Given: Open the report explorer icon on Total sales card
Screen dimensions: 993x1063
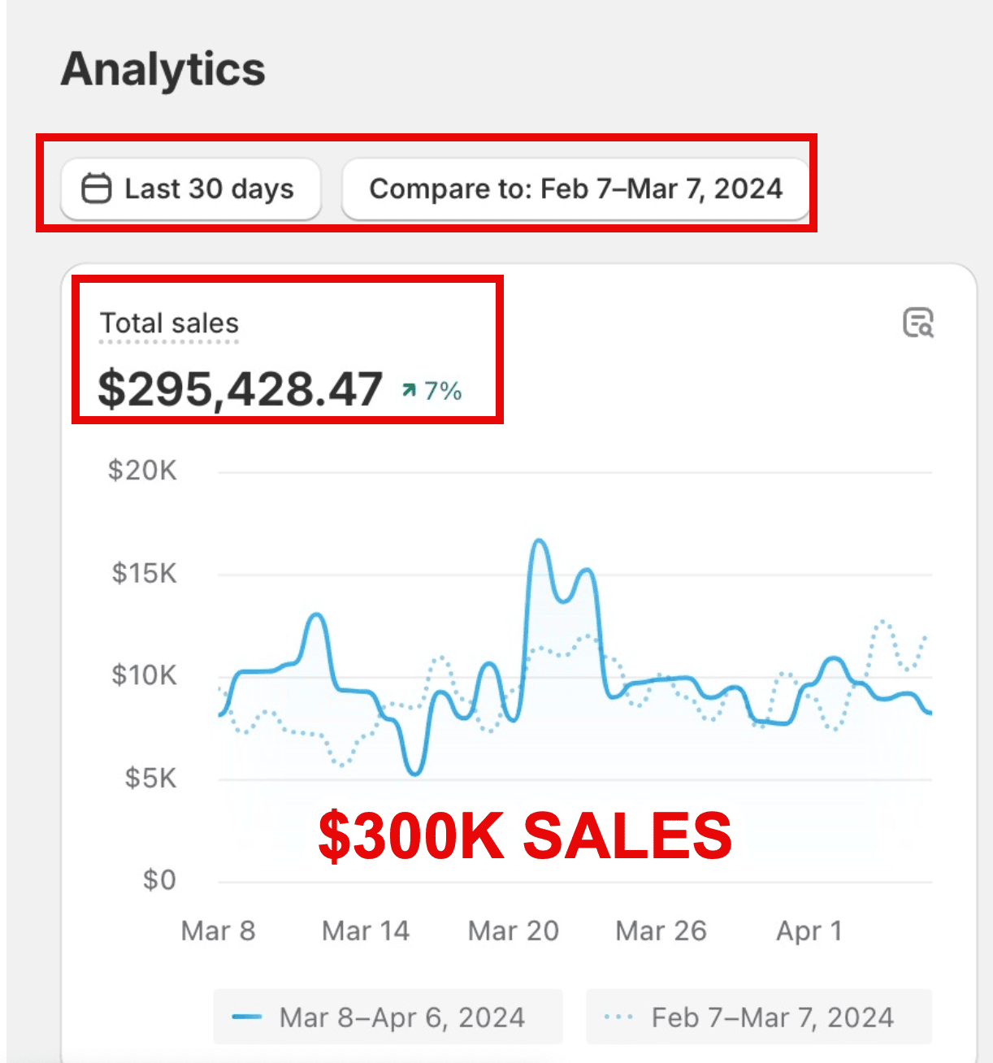Looking at the screenshot, I should pos(918,323).
